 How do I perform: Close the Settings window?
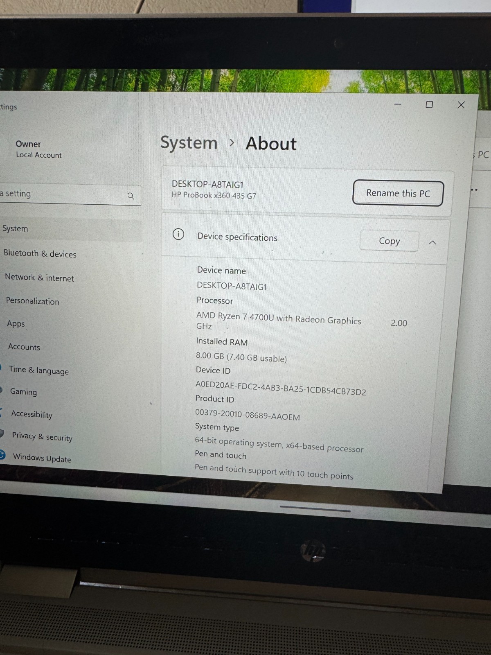tap(461, 105)
